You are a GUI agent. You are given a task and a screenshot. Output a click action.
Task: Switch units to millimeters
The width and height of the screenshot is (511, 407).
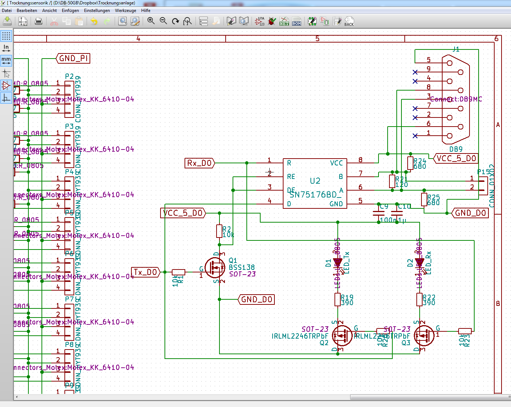click(x=6, y=60)
